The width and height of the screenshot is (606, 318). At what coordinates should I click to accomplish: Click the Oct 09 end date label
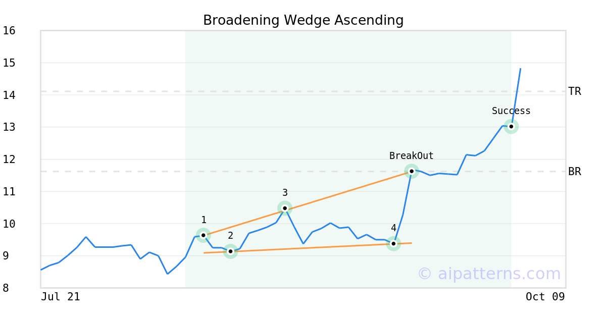coord(545,297)
